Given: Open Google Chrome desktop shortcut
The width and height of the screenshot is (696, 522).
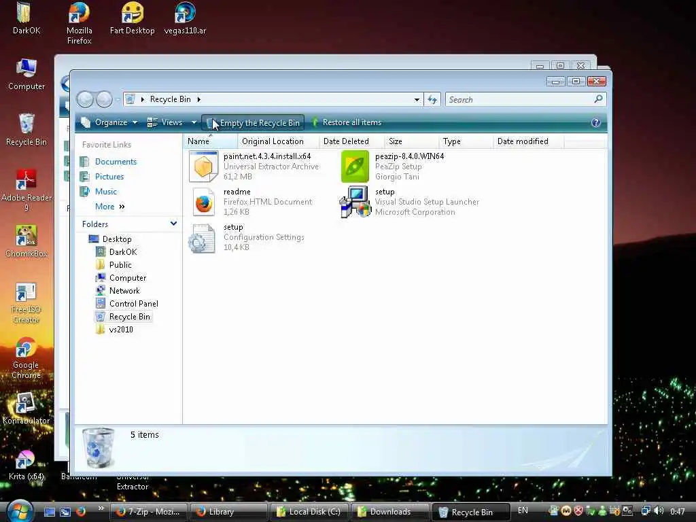Looking at the screenshot, I should click(26, 358).
